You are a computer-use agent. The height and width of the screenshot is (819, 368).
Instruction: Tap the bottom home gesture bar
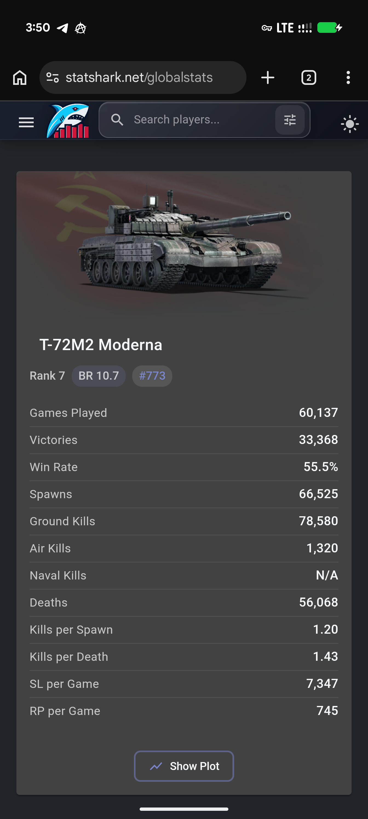tap(184, 809)
